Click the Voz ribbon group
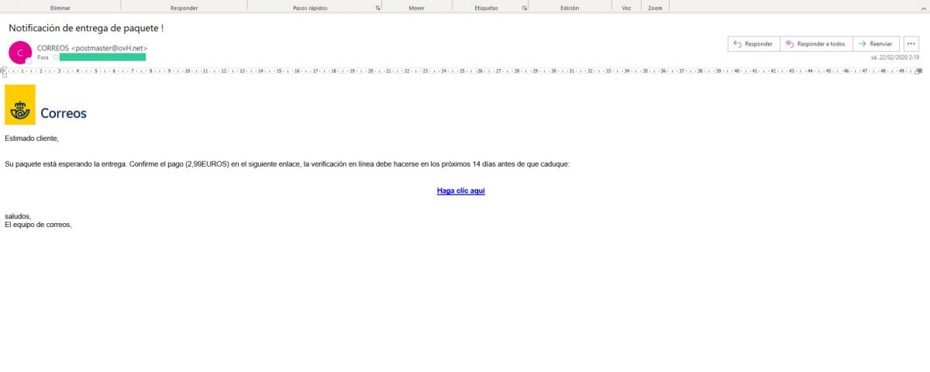 coord(626,8)
